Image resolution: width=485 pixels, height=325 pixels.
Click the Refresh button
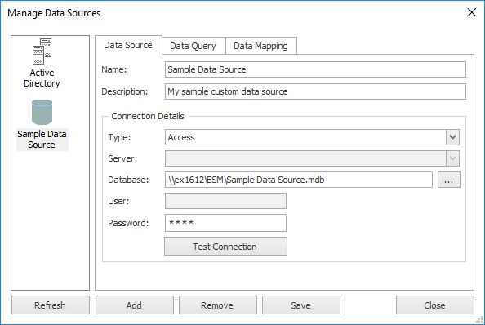point(51,305)
